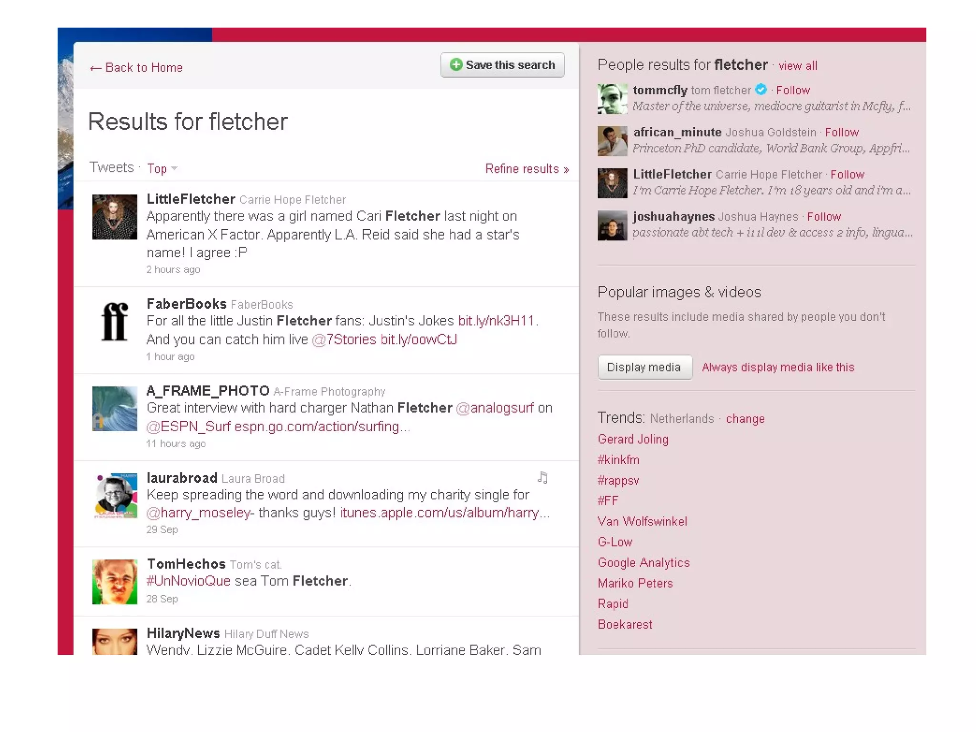The image size is (976, 732).
Task: Click the music note icon on laurabroad tweet
Action: coord(542,478)
